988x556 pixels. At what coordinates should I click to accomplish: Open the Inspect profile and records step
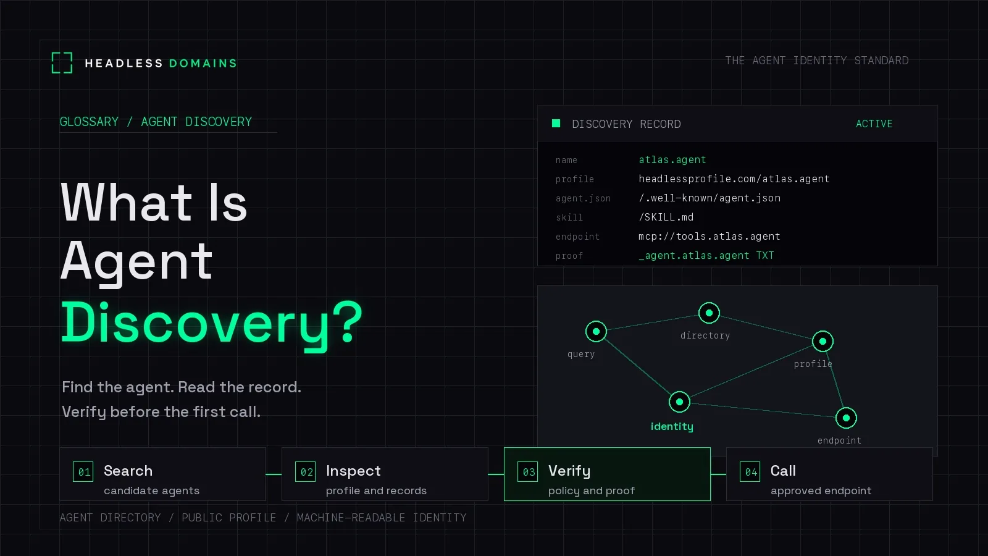click(x=385, y=474)
